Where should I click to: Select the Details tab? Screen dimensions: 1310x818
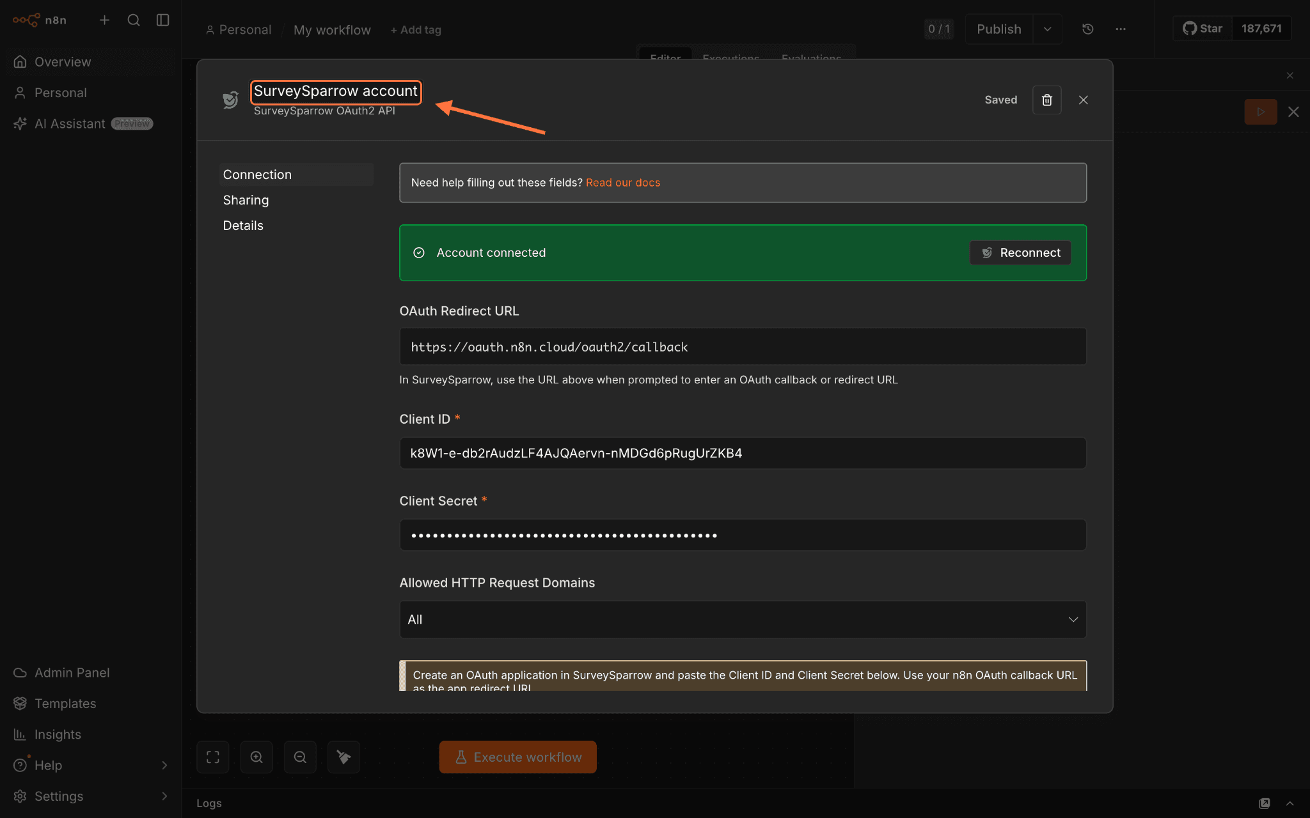[x=296, y=226]
